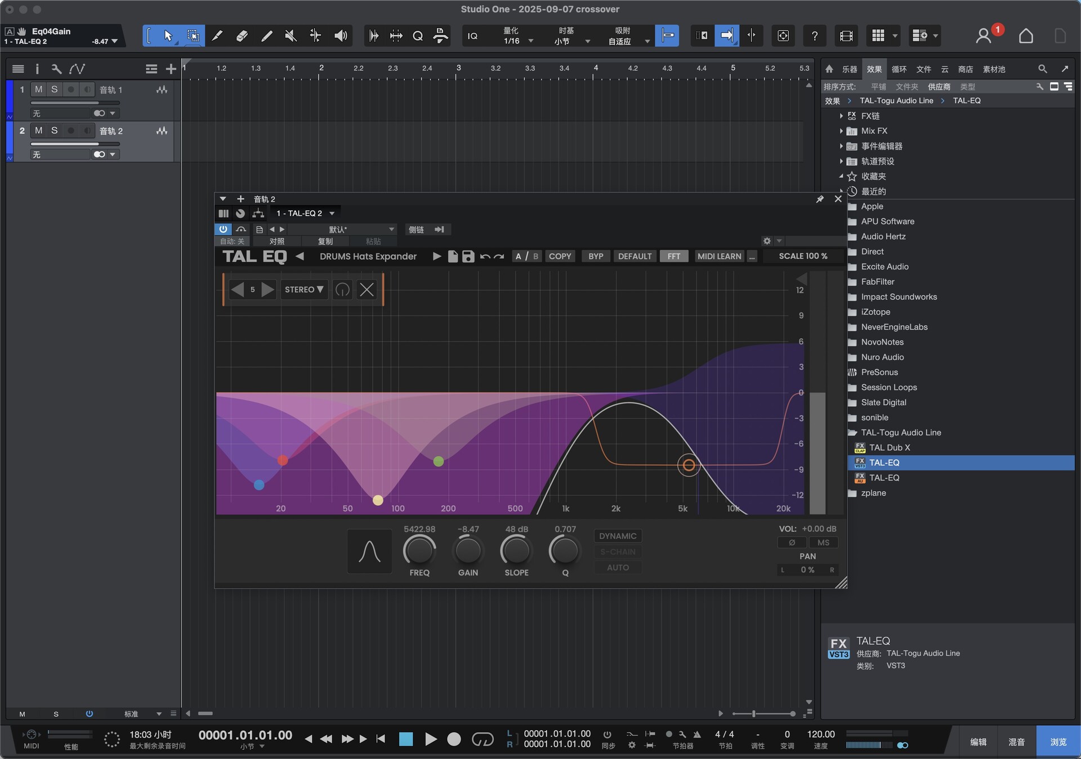1081x759 pixels.
Task: Redo the TAL EQ change
Action: click(x=499, y=257)
